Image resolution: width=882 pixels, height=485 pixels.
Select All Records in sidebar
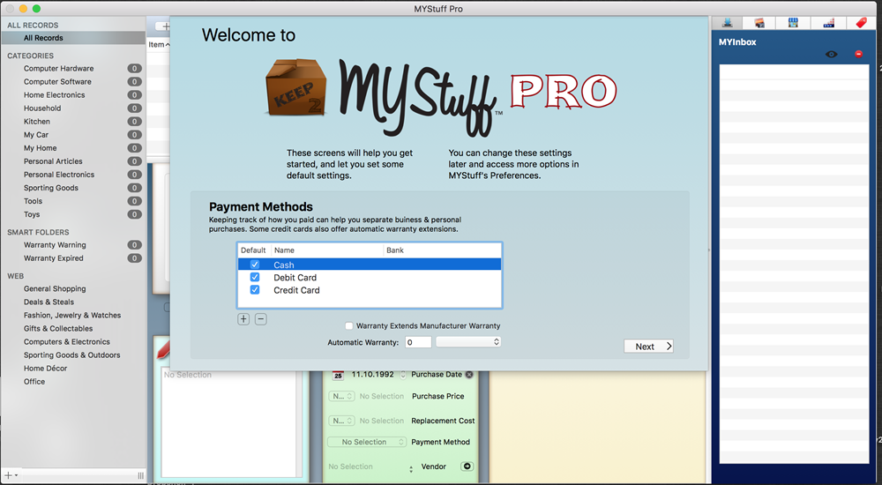point(73,38)
